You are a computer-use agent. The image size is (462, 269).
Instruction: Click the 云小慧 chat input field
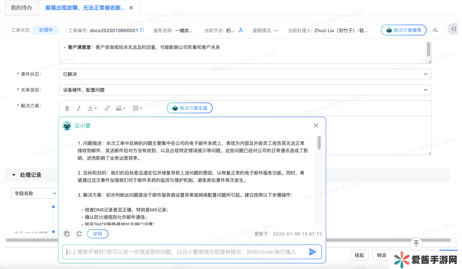183,252
